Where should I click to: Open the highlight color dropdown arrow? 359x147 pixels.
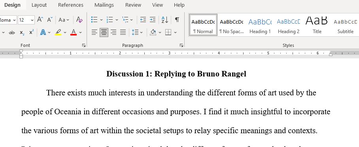(x=65, y=32)
